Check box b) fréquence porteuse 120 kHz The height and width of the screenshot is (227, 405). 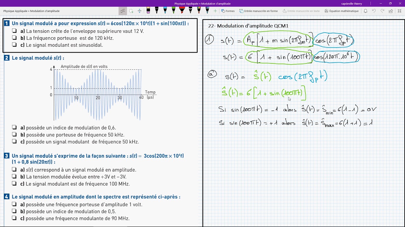pyautogui.click(x=15, y=38)
